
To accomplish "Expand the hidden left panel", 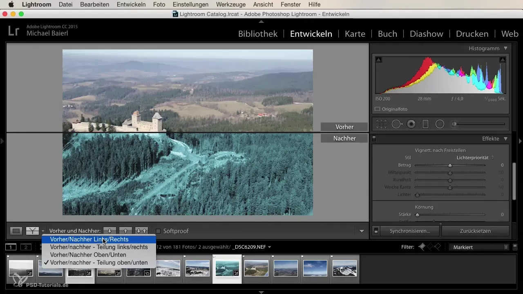I will coord(2,141).
